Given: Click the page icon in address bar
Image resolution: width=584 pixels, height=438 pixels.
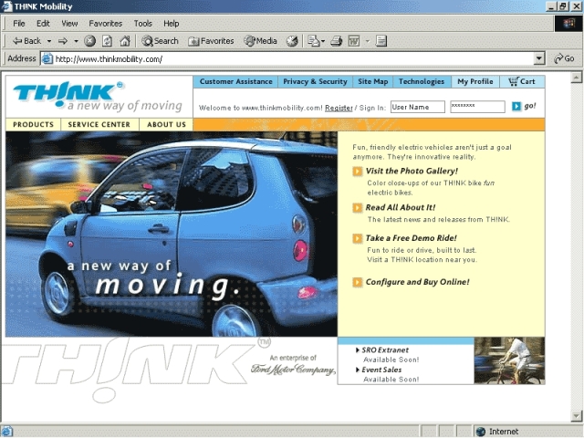Looking at the screenshot, I should click(x=47, y=58).
